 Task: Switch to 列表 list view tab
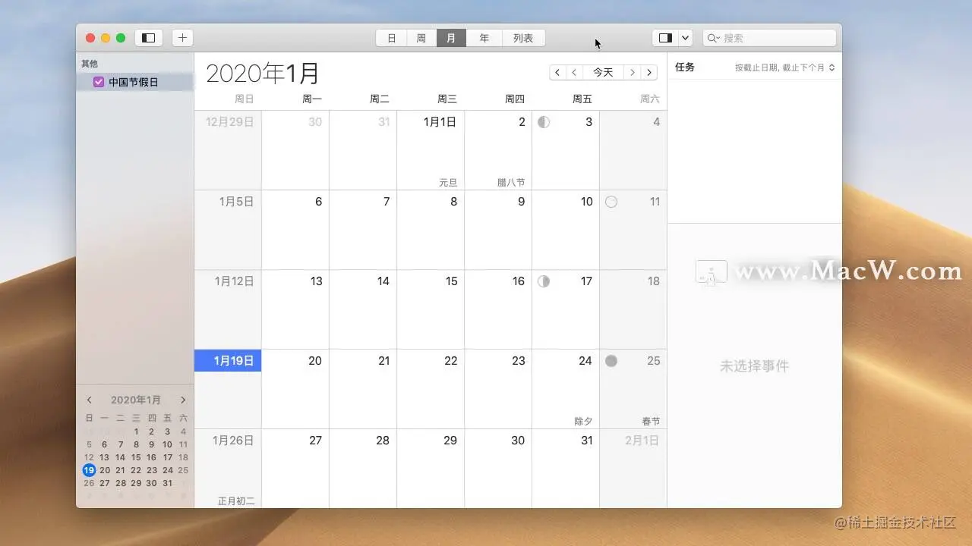523,38
